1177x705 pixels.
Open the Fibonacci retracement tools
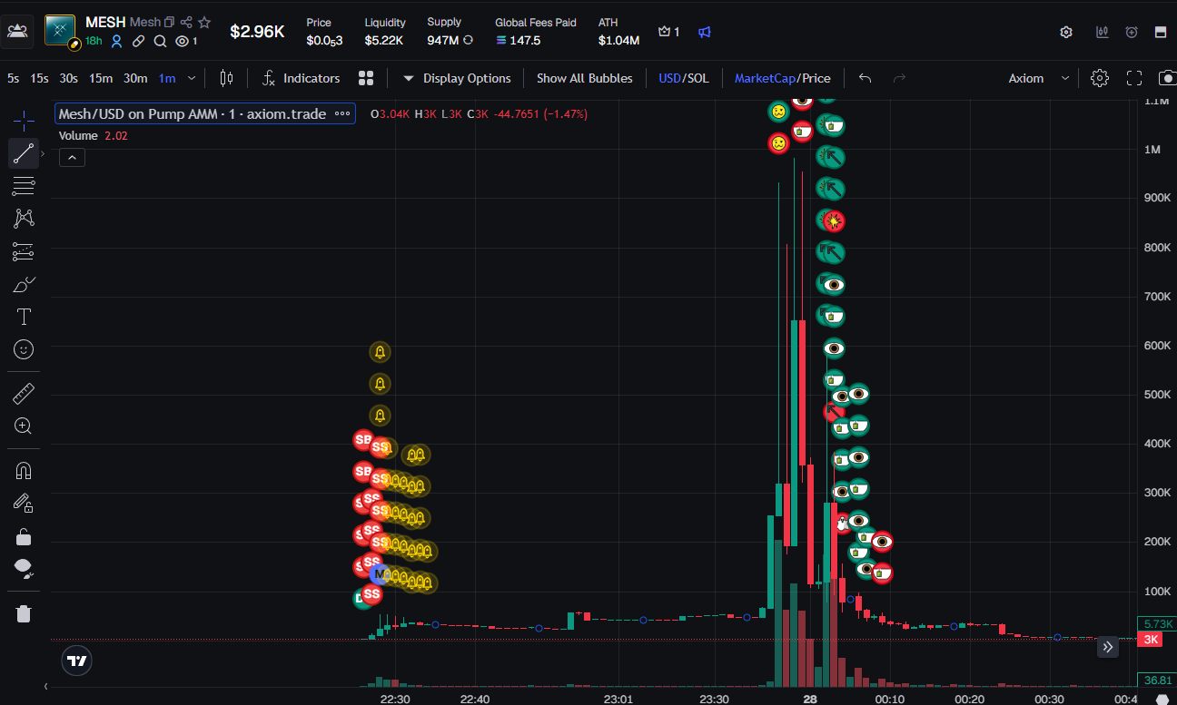coord(24,186)
